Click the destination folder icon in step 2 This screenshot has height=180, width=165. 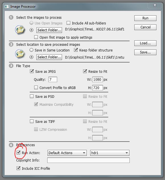(20, 54)
